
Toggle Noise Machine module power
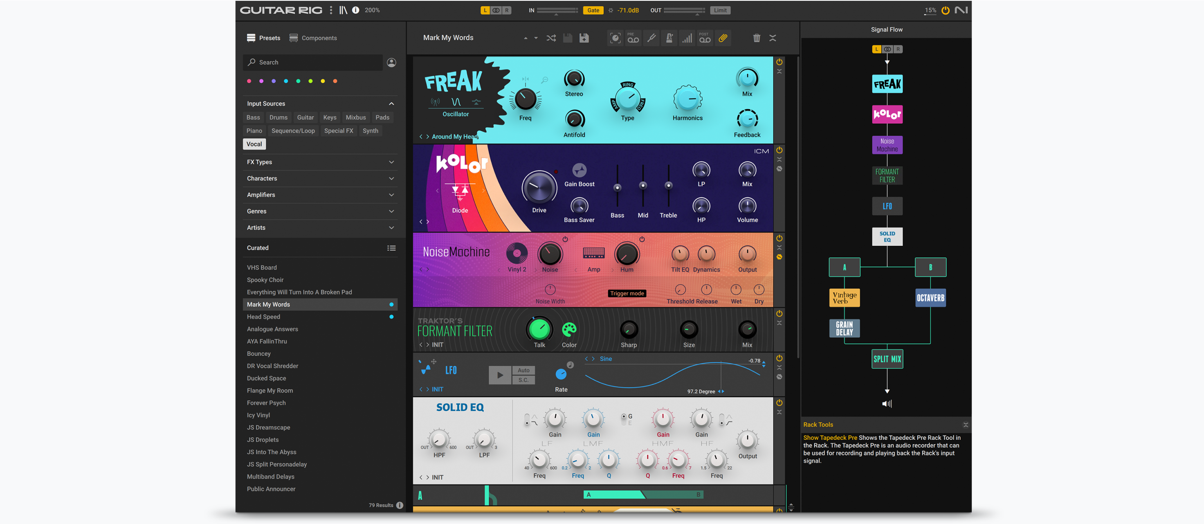click(x=779, y=238)
